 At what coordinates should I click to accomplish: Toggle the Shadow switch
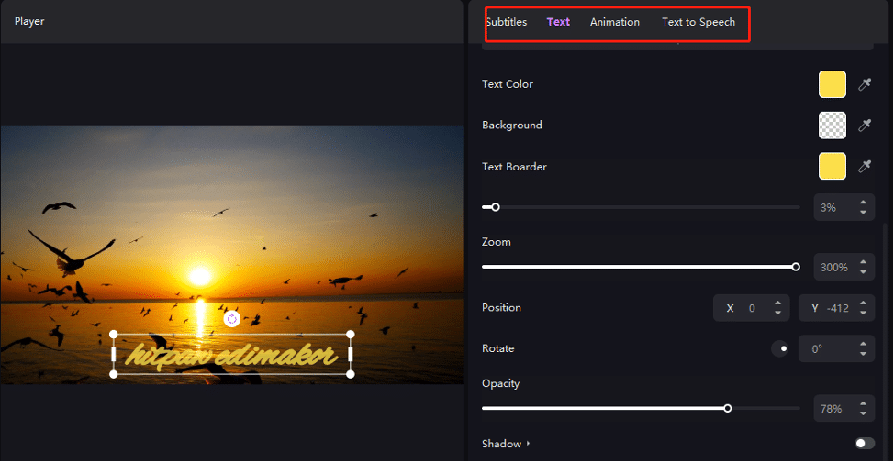click(864, 444)
